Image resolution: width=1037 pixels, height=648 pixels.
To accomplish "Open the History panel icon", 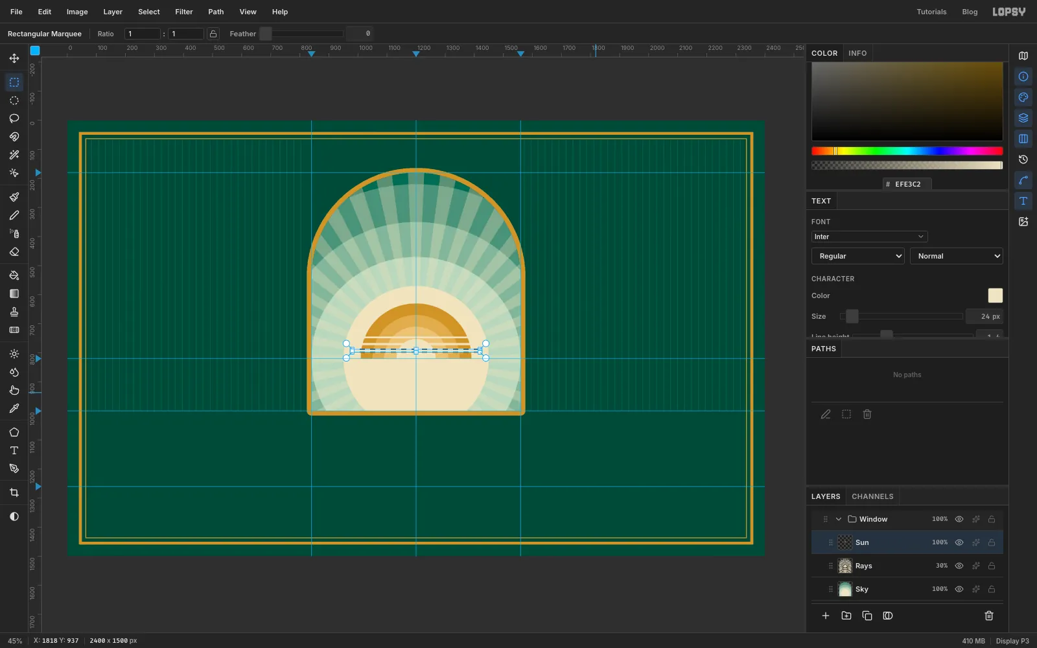I will pyautogui.click(x=1023, y=159).
